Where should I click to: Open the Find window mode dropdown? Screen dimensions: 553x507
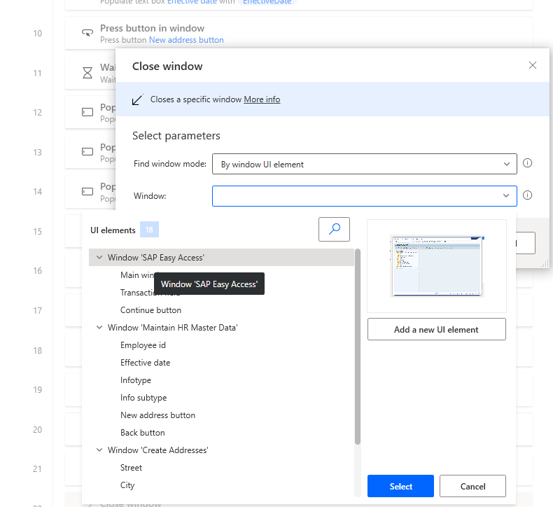(364, 164)
